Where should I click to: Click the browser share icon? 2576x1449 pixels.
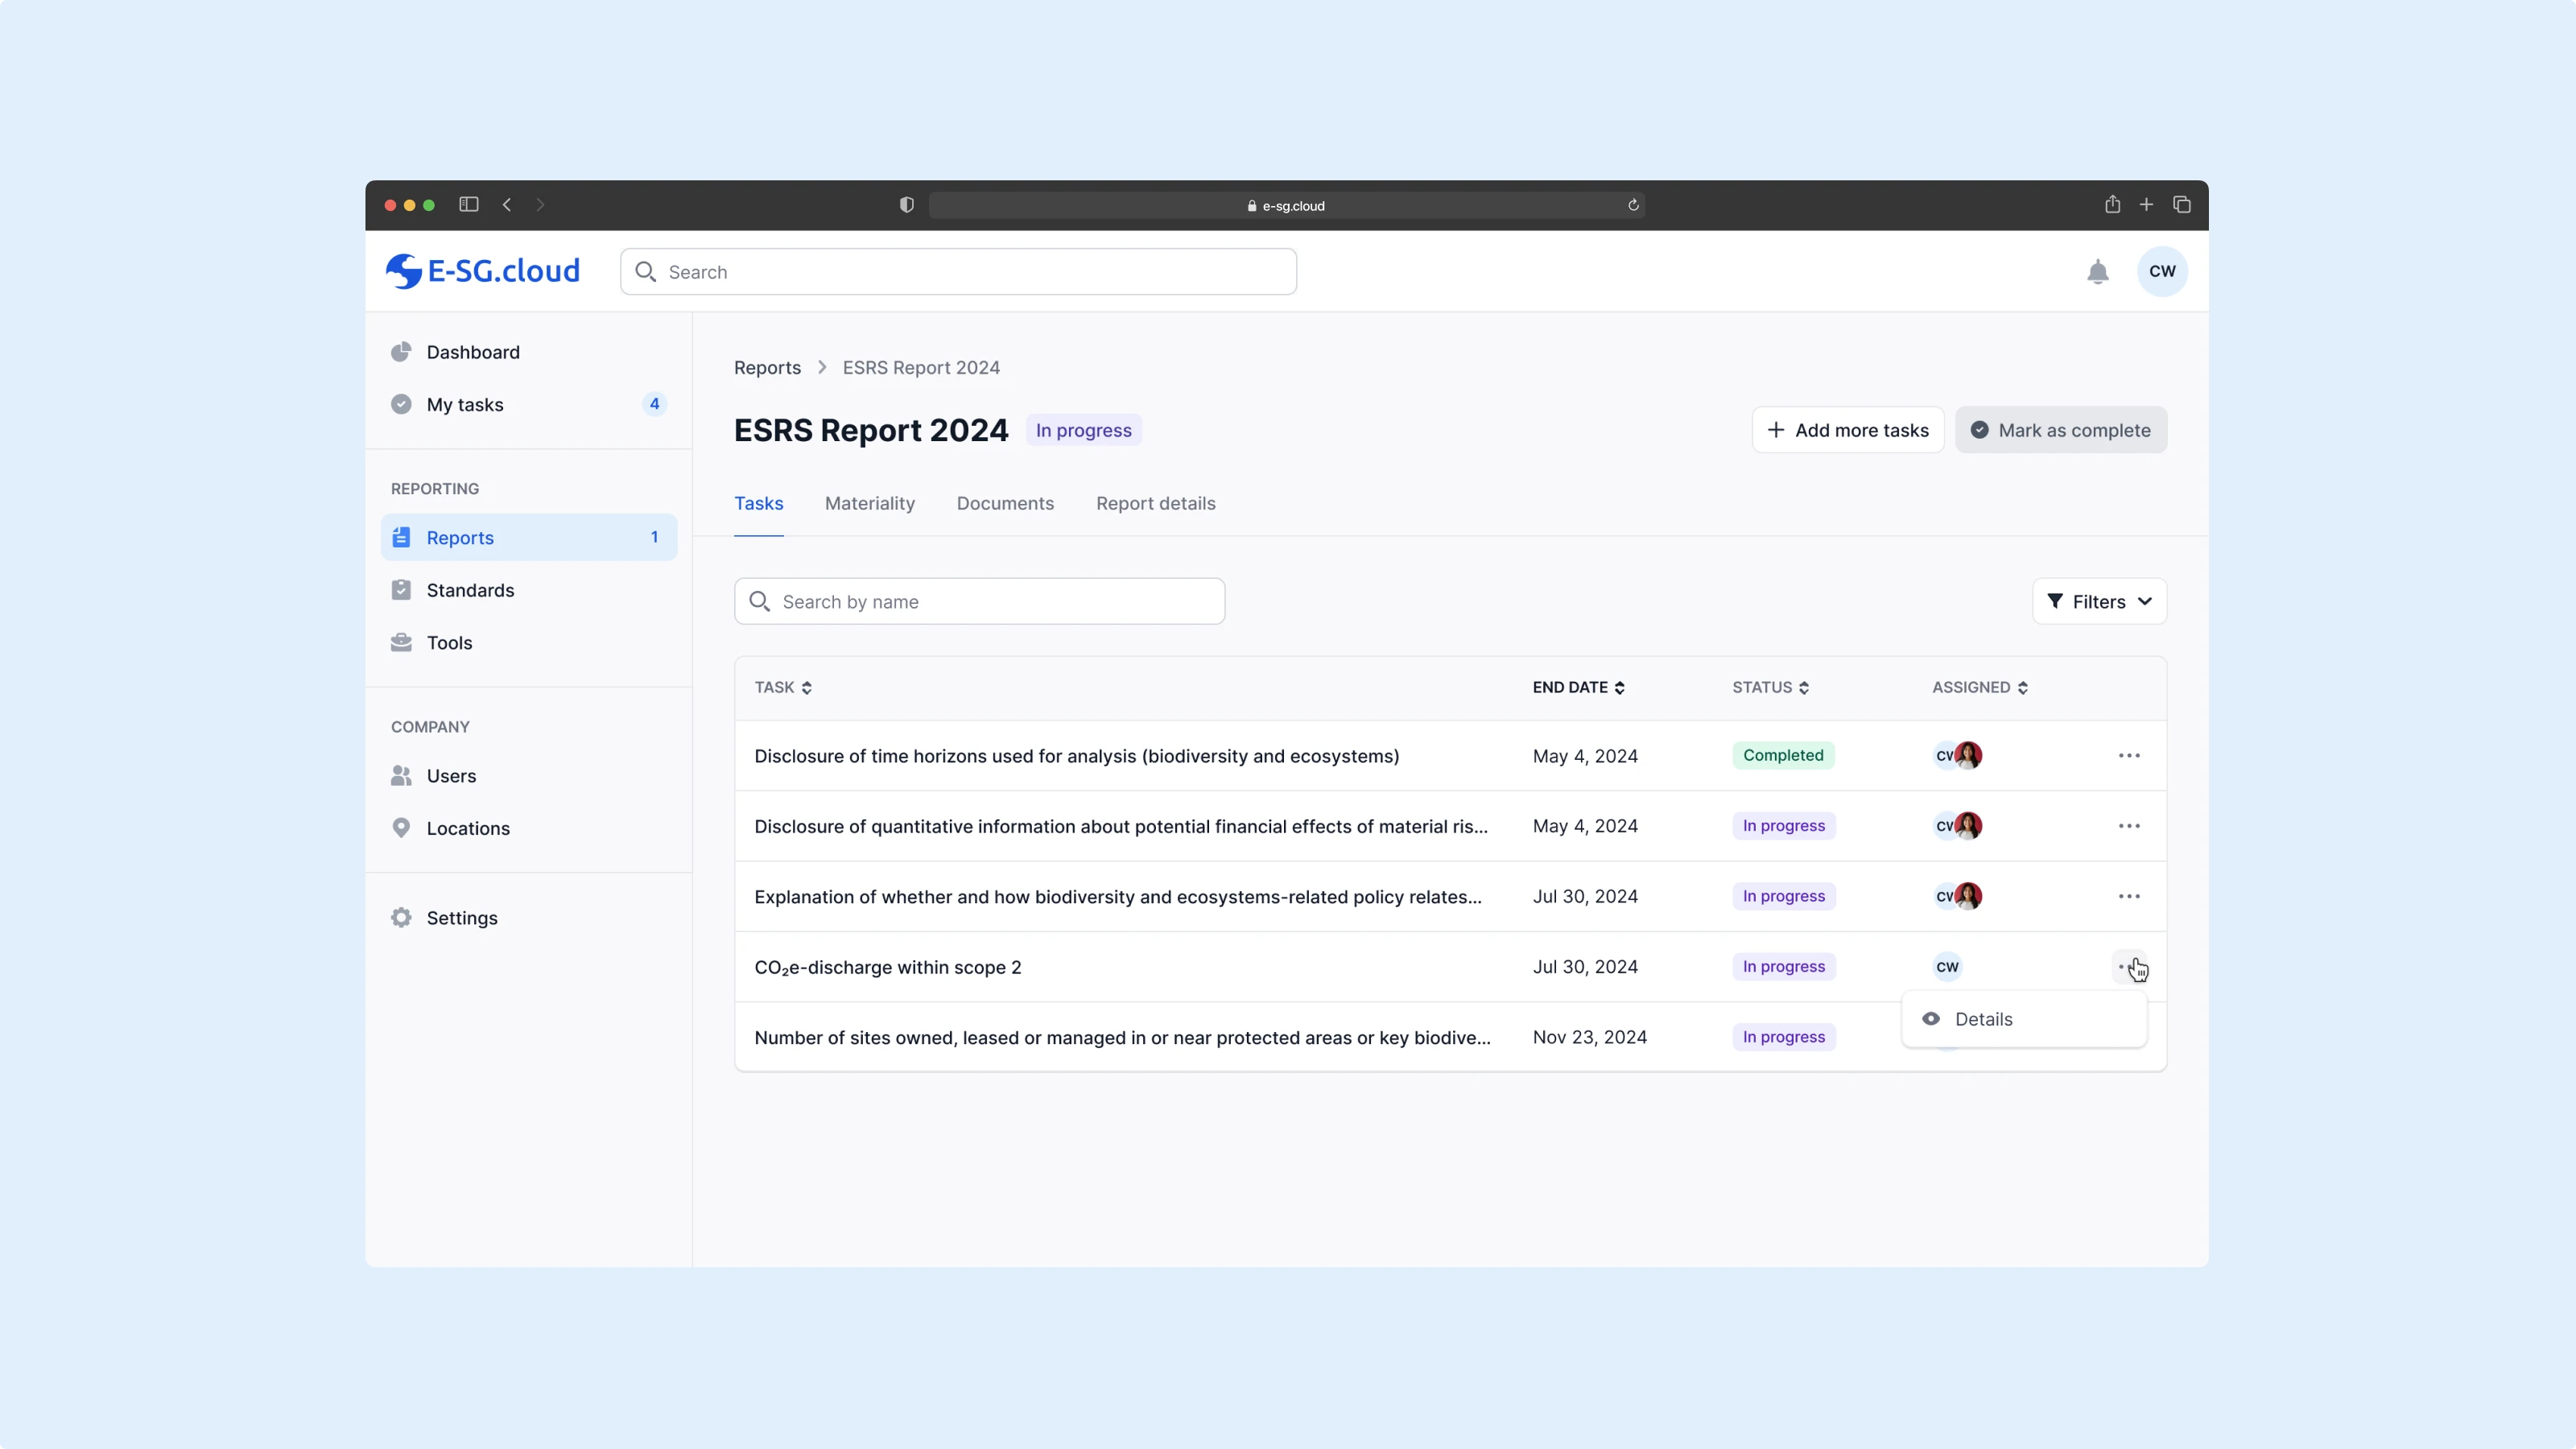click(2112, 205)
